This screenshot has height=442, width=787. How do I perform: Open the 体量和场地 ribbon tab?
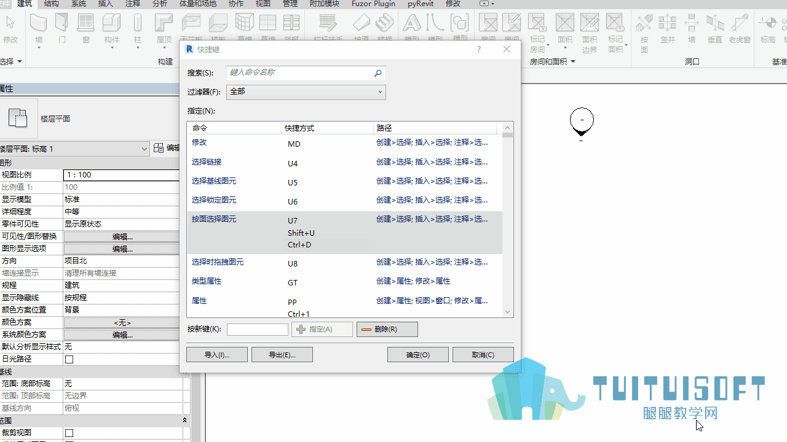click(x=197, y=4)
